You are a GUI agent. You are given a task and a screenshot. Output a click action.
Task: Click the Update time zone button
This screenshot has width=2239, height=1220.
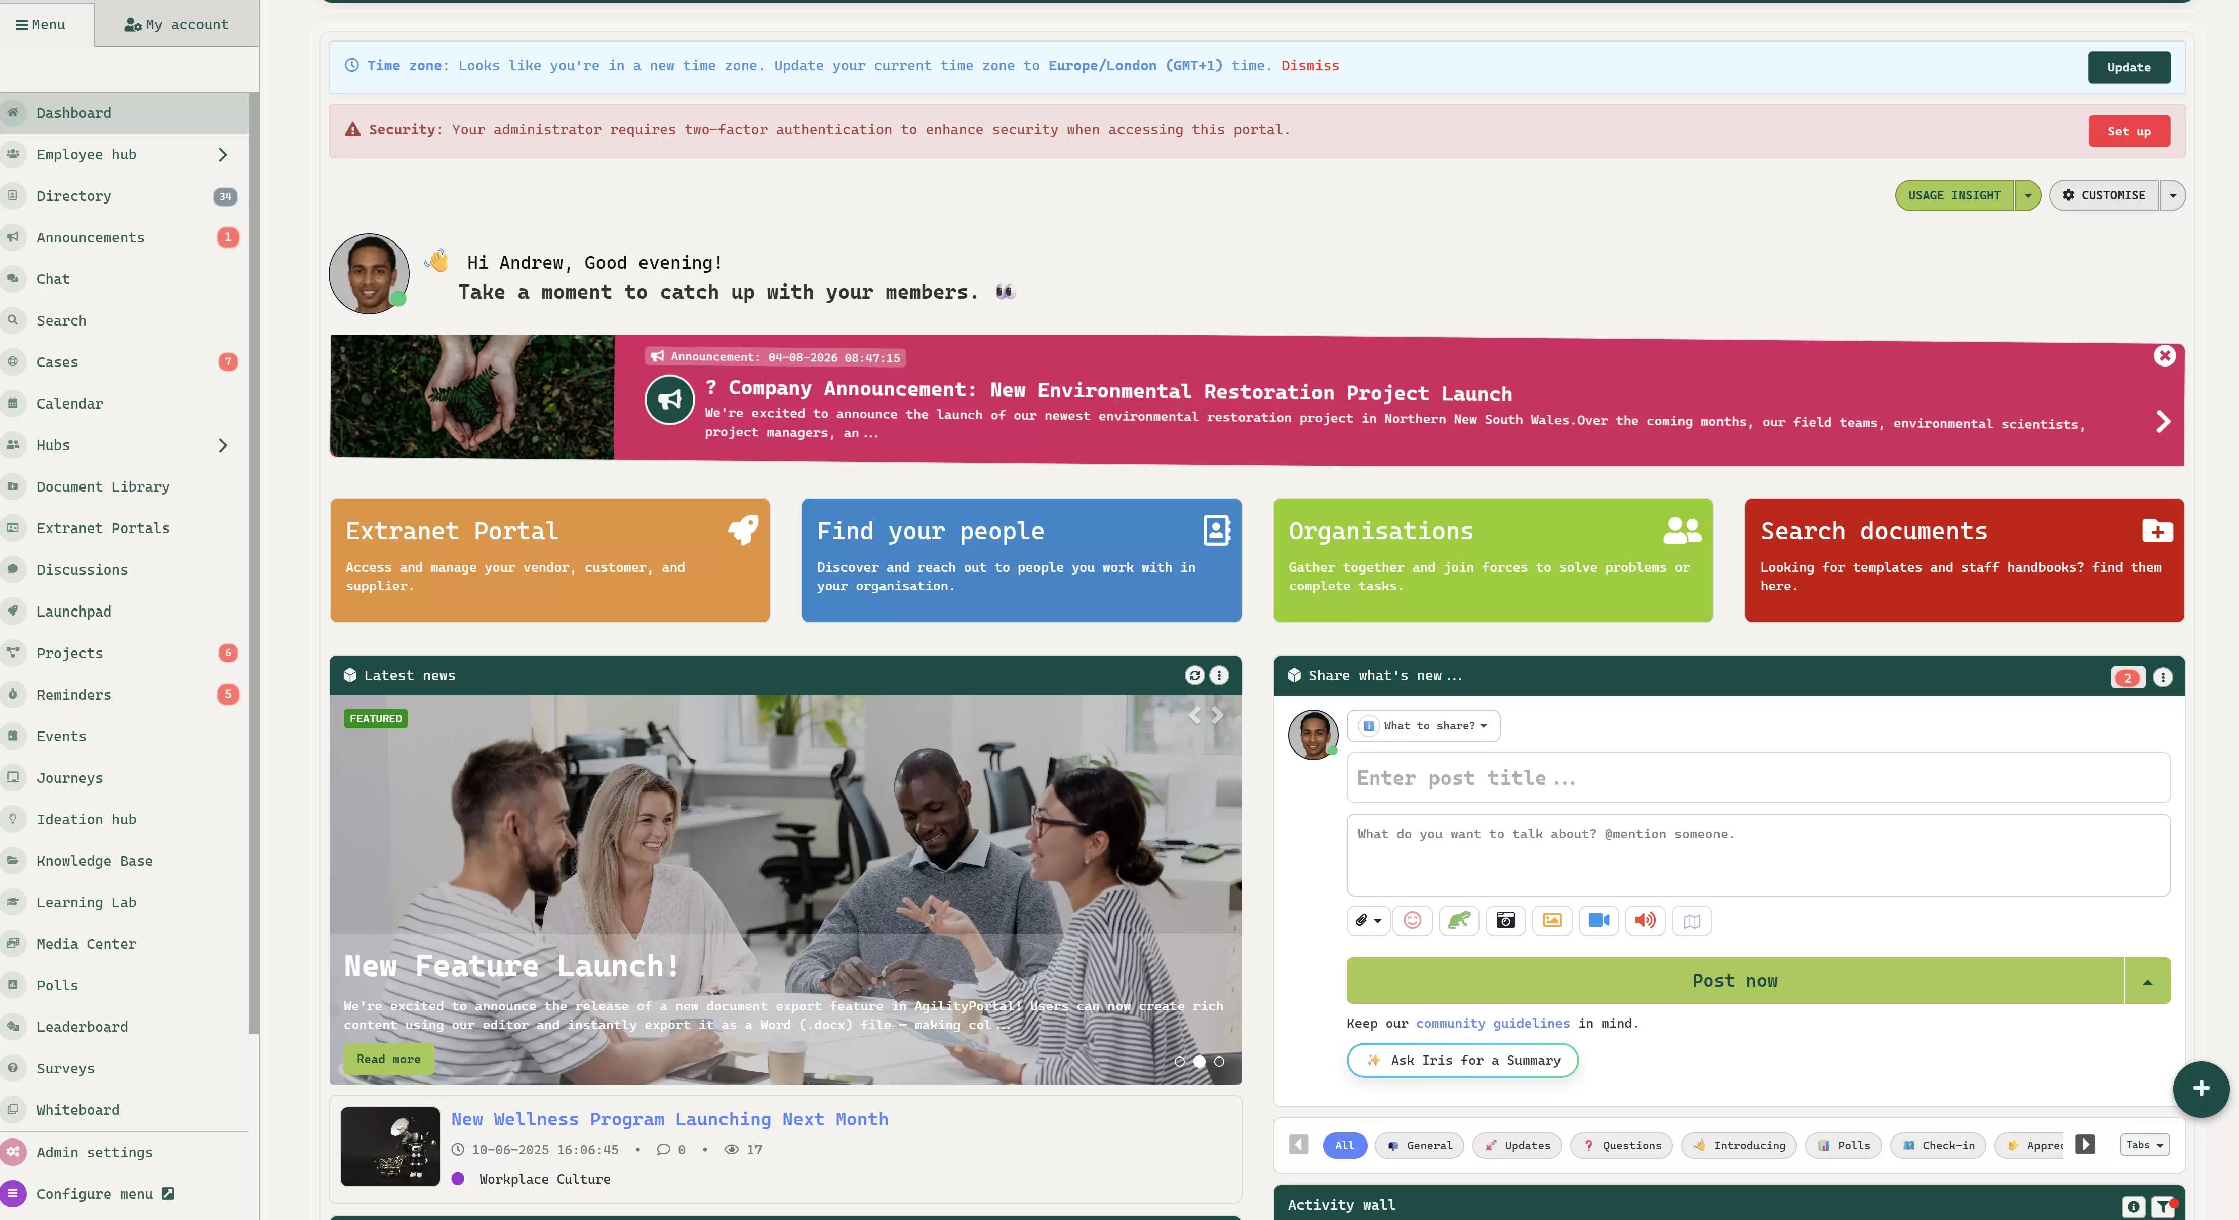2129,67
